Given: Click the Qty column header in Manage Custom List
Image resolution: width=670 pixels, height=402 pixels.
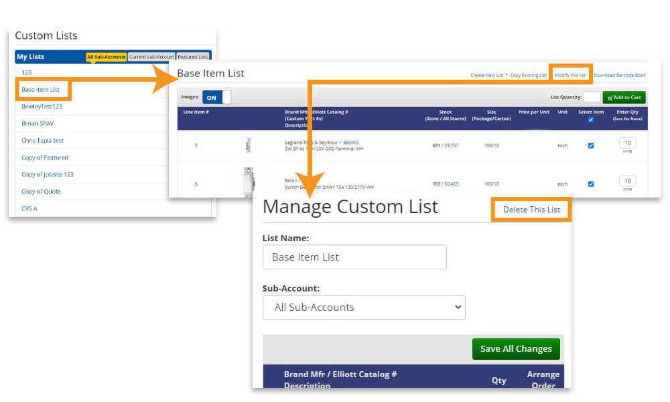Looking at the screenshot, I should point(498,380).
